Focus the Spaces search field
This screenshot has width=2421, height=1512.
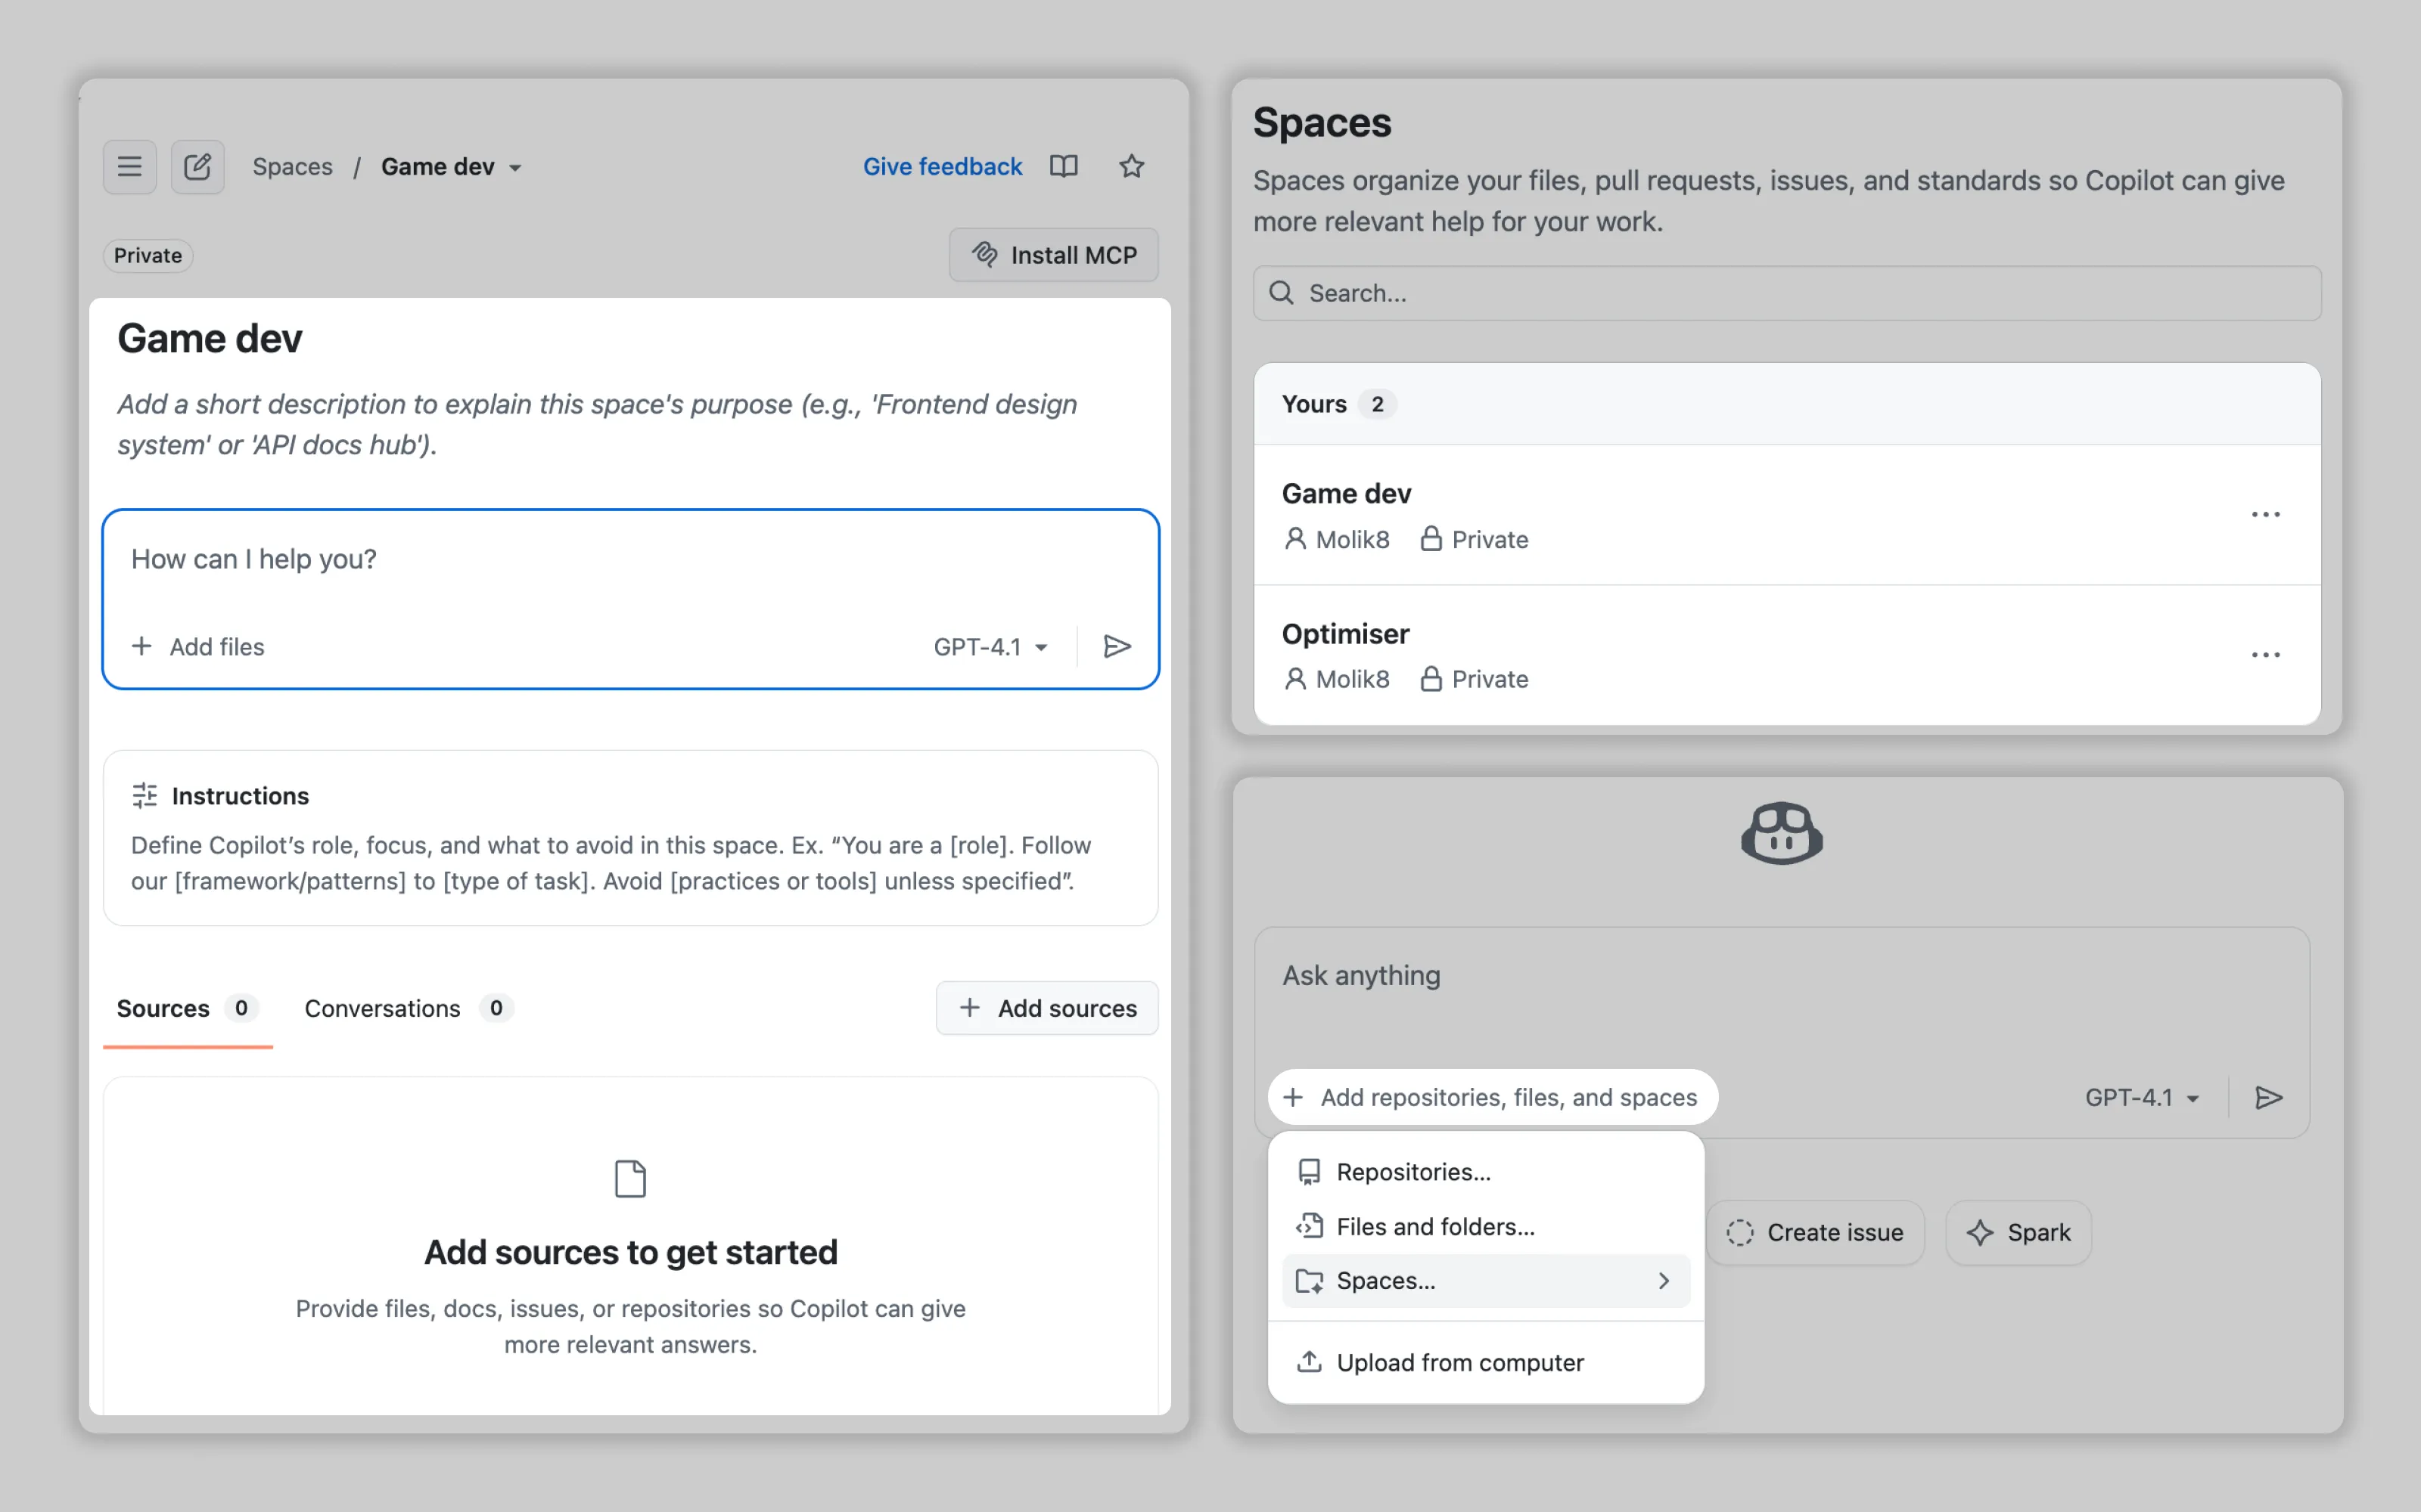pyautogui.click(x=1785, y=293)
